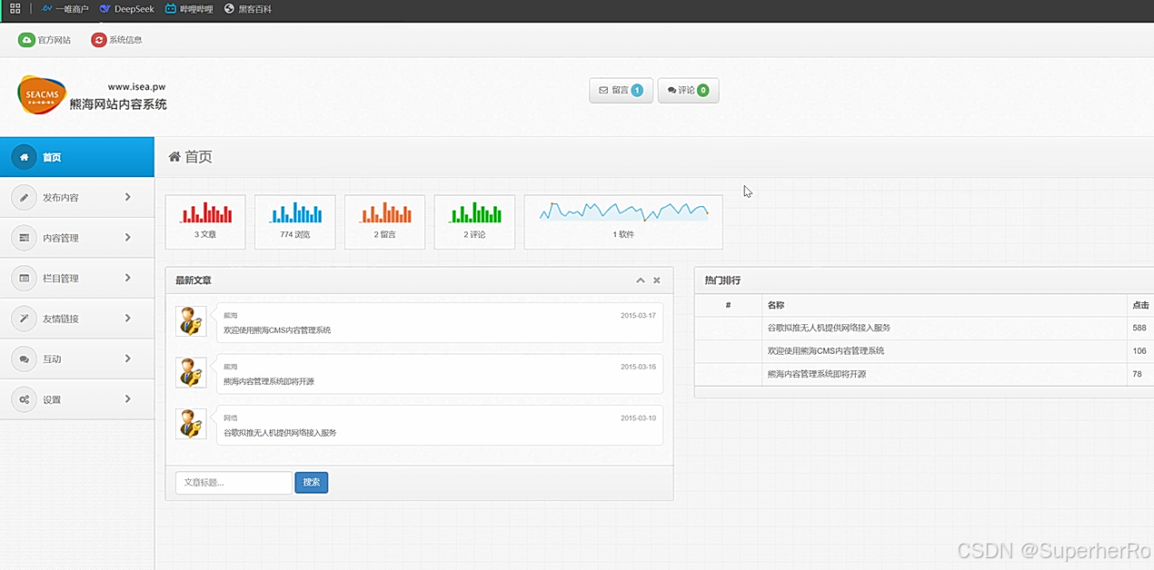
Task: Click the pencil icon for 发布内容
Action: point(24,197)
